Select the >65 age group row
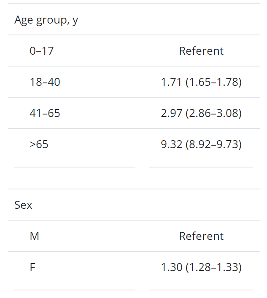 (39, 144)
